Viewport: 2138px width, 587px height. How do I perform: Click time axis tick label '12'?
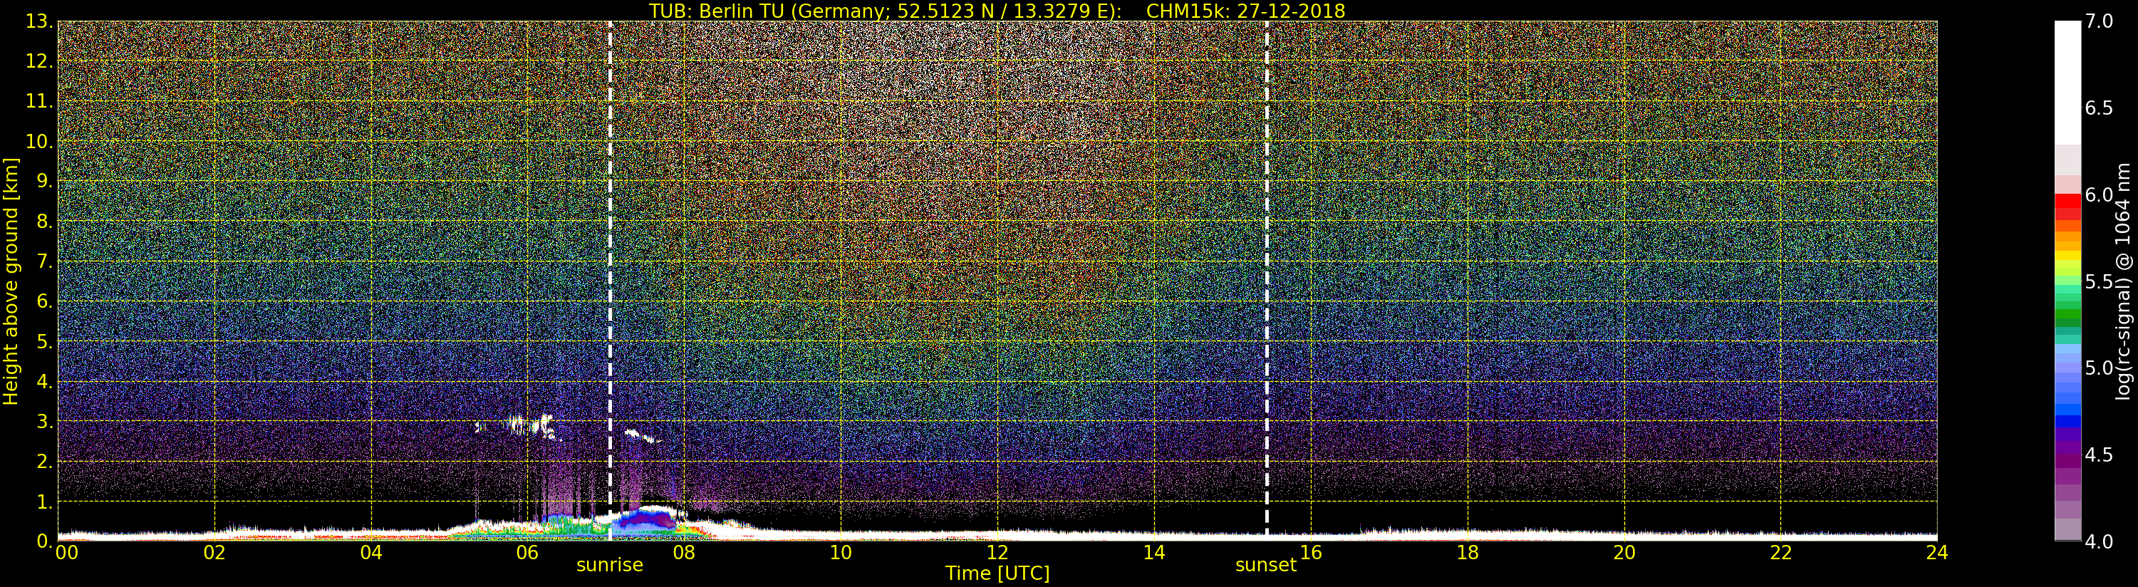[x=997, y=553]
